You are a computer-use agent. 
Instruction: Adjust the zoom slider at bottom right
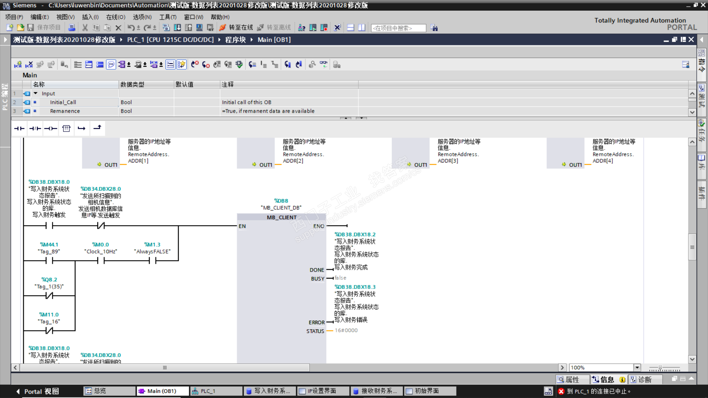(x=660, y=368)
